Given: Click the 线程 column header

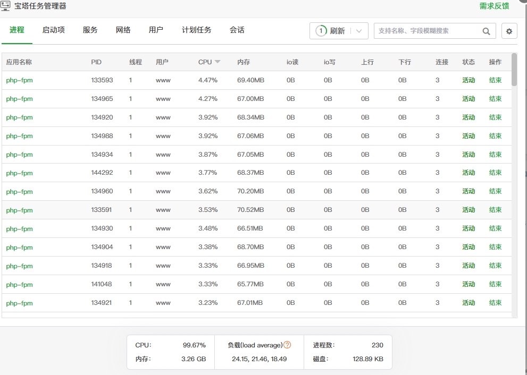Looking at the screenshot, I should pyautogui.click(x=136, y=62).
